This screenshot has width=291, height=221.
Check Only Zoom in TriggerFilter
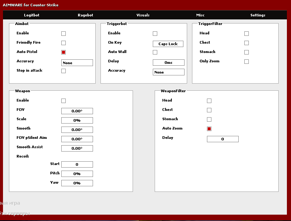[247, 62]
